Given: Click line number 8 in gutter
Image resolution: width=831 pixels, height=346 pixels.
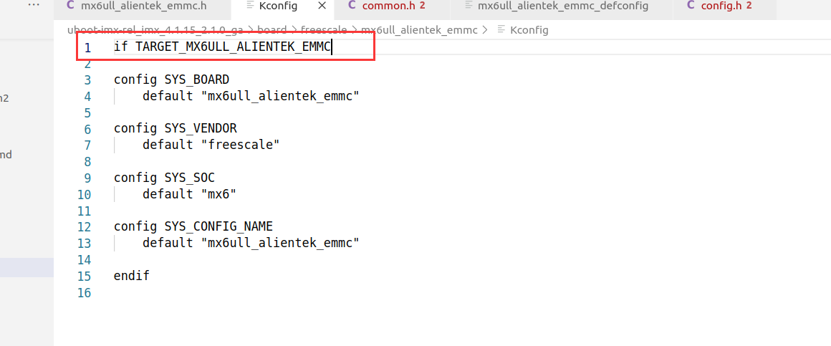Looking at the screenshot, I should coord(87,162).
